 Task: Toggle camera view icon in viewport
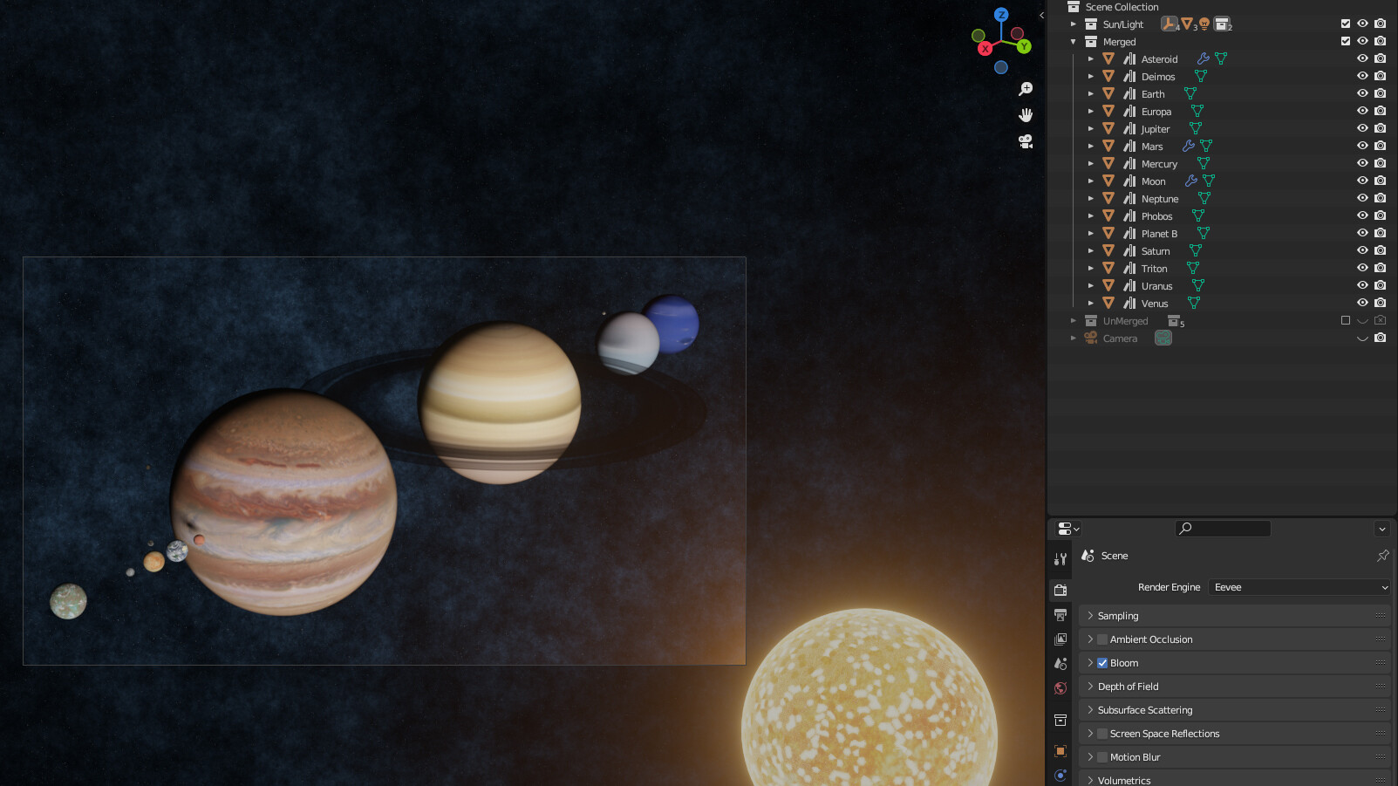pos(1026,141)
